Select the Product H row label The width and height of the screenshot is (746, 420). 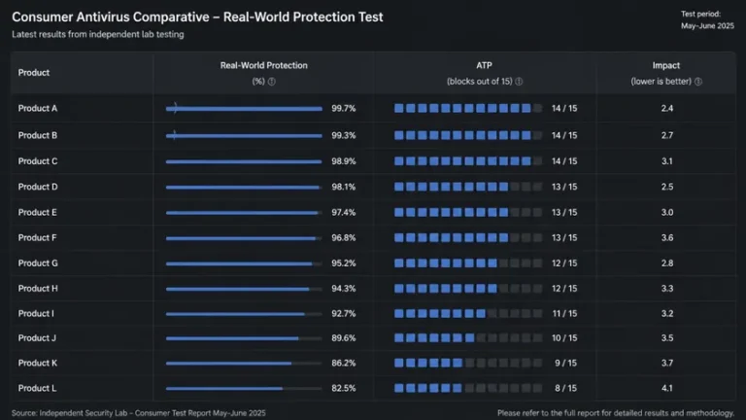pos(38,289)
